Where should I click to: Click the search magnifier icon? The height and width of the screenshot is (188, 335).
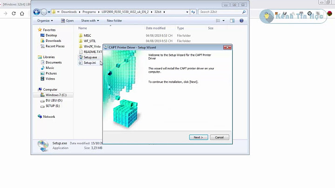(244, 12)
